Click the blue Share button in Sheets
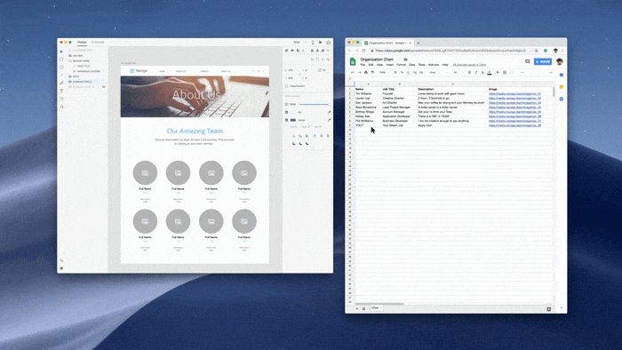 tap(543, 61)
